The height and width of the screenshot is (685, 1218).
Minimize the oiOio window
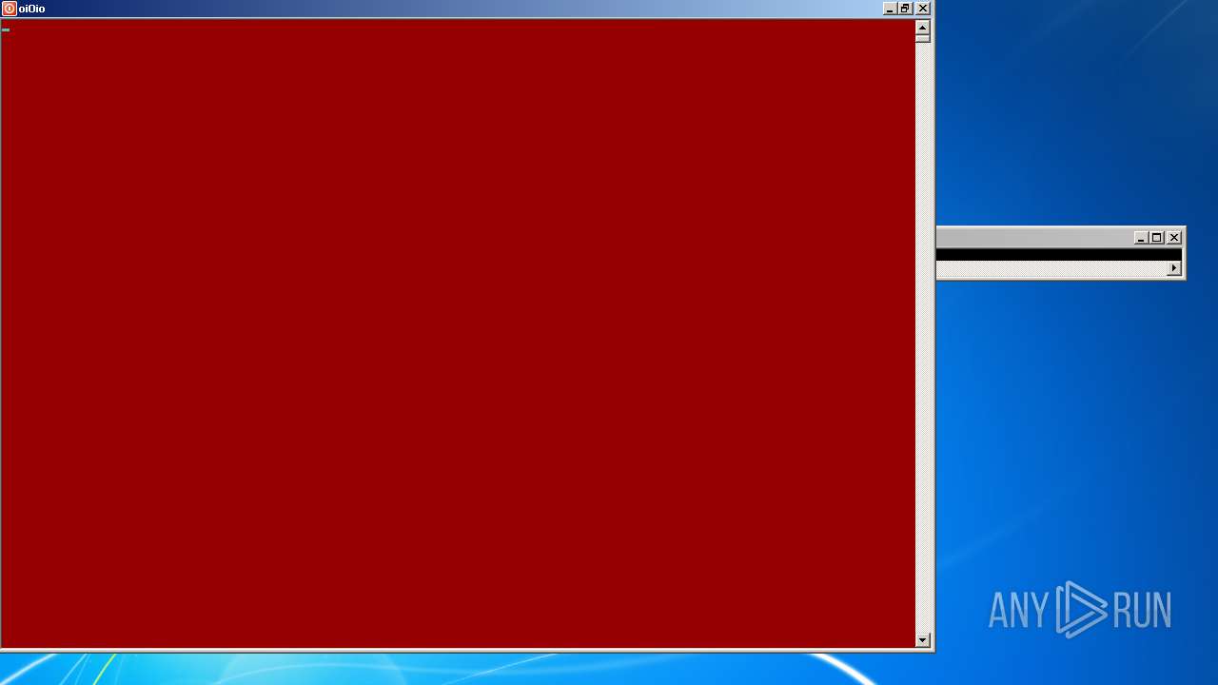click(890, 9)
